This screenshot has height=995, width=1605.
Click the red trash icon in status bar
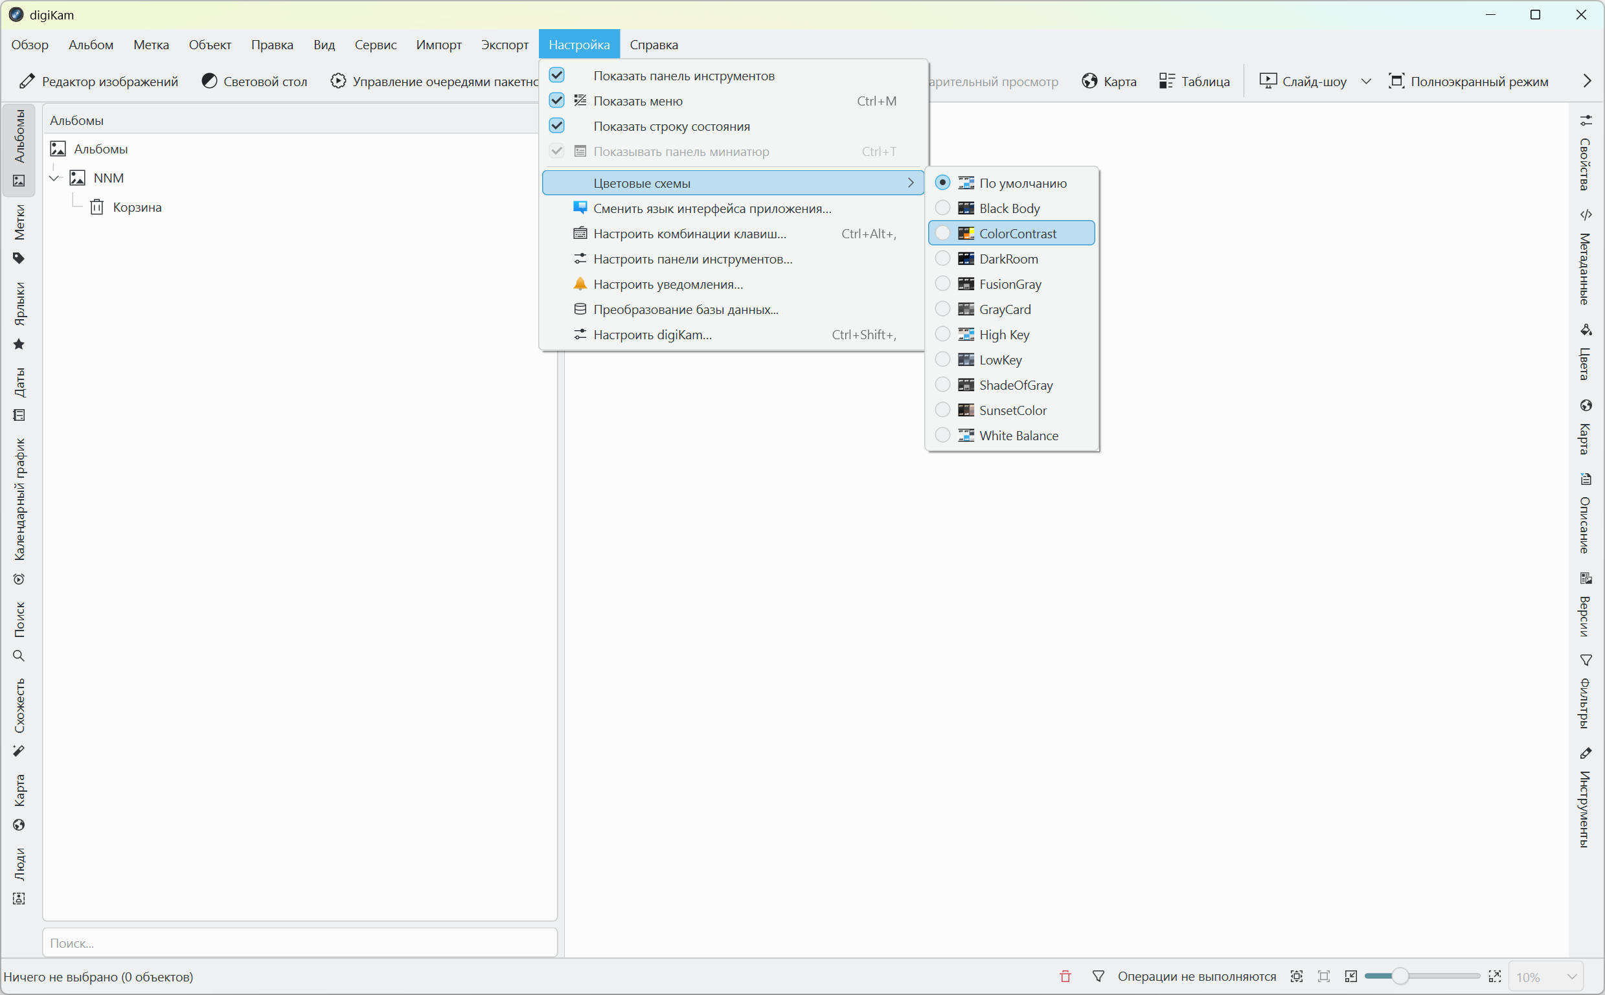(1065, 977)
